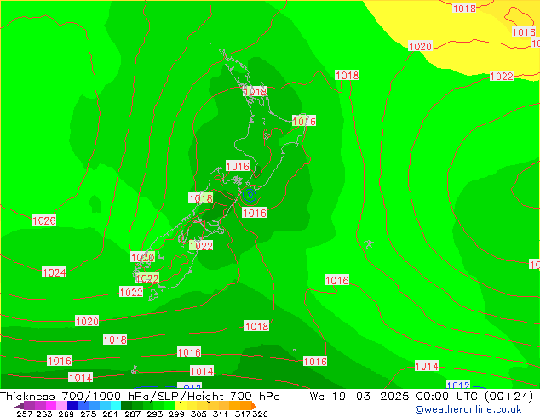Open the weatheronline.co.uk copyright link
The width and height of the screenshot is (540, 417).
click(x=468, y=409)
